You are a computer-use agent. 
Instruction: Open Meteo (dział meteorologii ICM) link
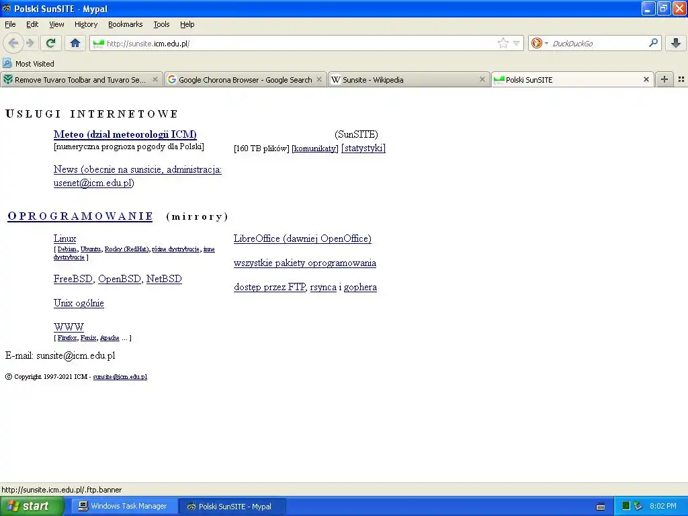pos(125,134)
